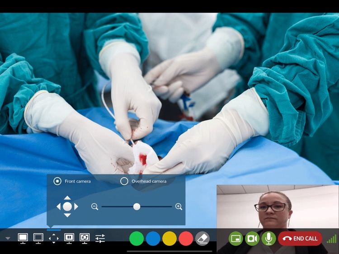Select the Front camera radio button
Viewport: 339px width, 254px height.
click(57, 181)
